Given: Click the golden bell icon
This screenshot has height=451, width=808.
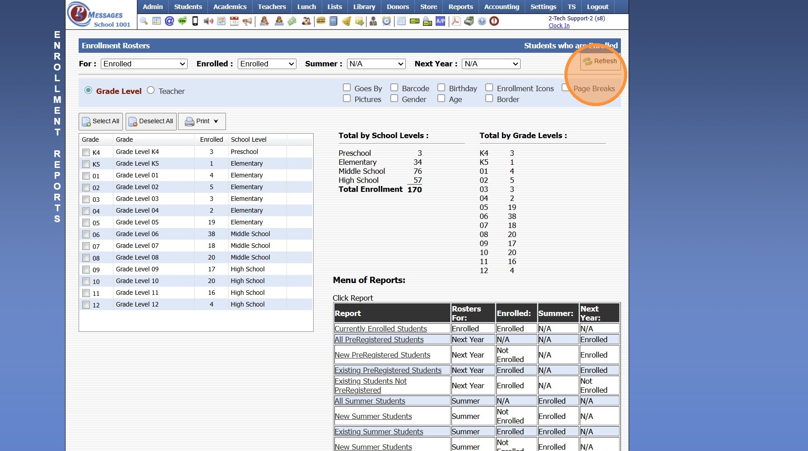Looking at the screenshot, I should point(347,21).
